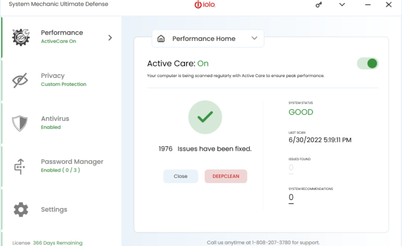Click the last scan date 6/30/2022 5:19:11 PM
This screenshot has width=402, height=246.
[x=320, y=140]
